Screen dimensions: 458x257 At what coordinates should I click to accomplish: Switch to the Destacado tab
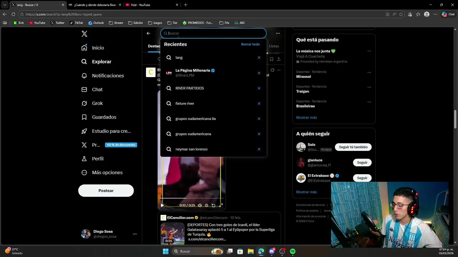[x=154, y=46]
